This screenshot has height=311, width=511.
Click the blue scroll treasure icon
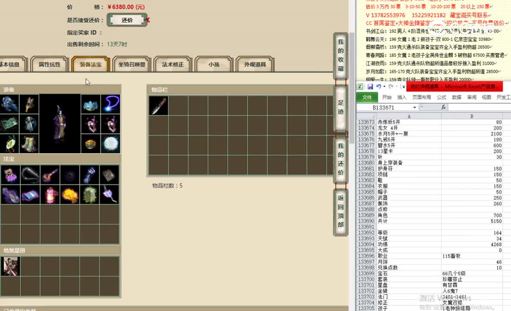tap(30, 195)
